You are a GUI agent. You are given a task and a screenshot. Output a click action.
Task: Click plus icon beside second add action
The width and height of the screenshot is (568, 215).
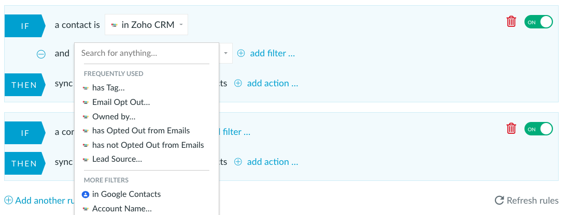pos(238,162)
